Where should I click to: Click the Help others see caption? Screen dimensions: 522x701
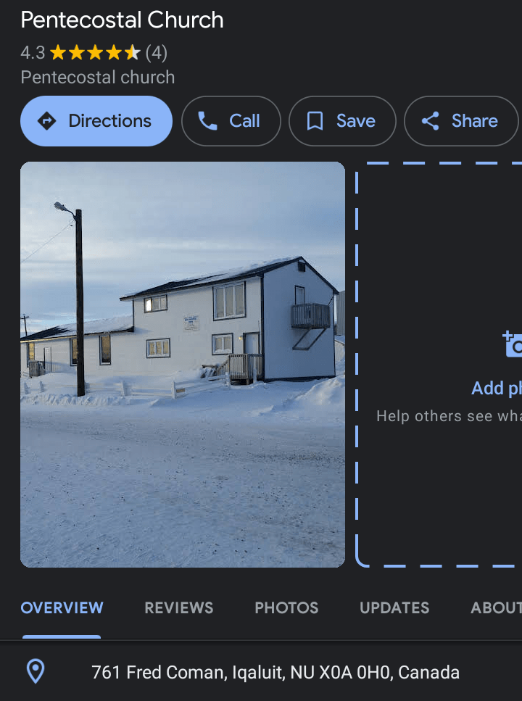click(x=449, y=416)
